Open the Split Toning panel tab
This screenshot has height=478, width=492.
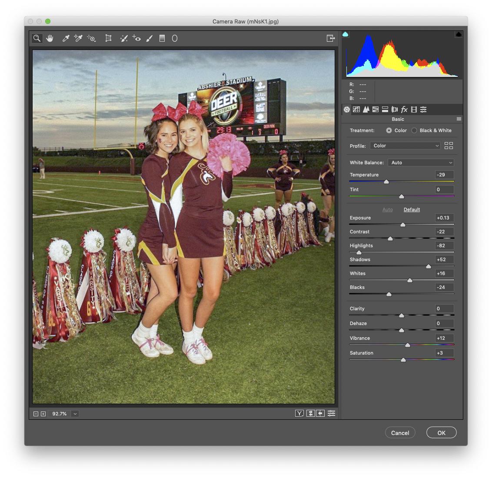385,110
